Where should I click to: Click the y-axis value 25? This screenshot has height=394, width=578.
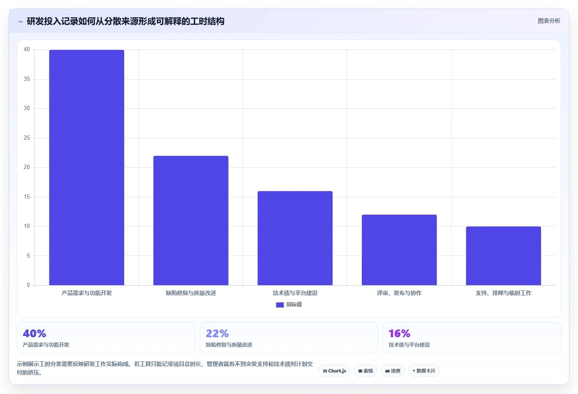tap(27, 138)
